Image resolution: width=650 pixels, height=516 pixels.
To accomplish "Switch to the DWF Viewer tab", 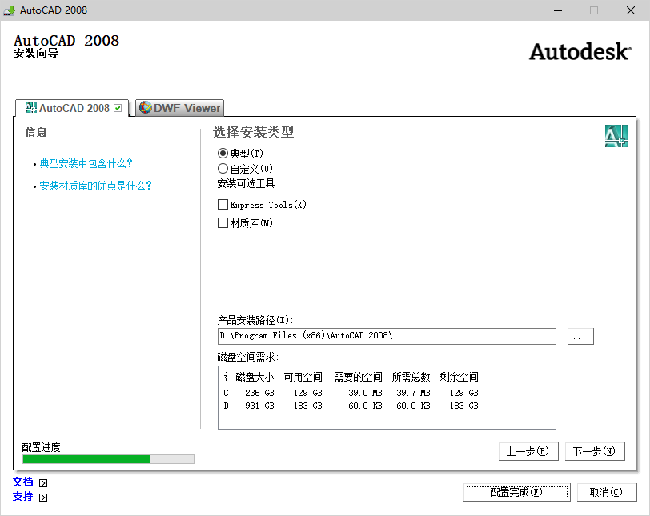I will (x=179, y=107).
